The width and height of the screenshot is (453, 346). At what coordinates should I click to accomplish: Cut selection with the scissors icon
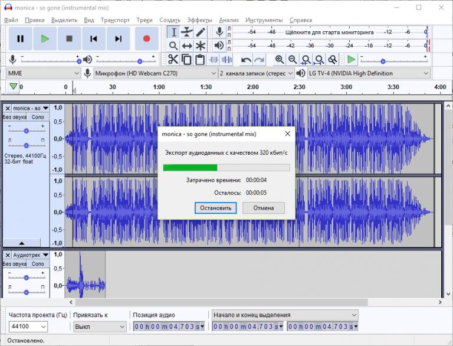coord(173,60)
